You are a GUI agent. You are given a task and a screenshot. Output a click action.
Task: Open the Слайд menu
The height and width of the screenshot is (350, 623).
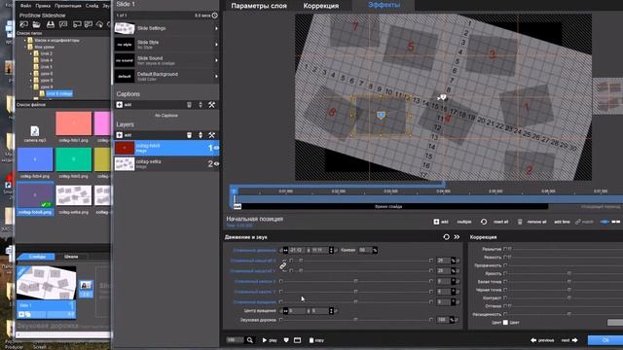point(92,6)
